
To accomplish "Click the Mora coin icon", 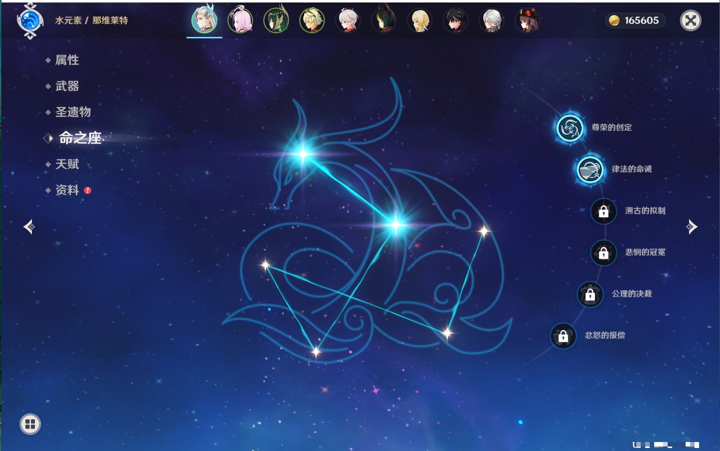I will point(614,20).
